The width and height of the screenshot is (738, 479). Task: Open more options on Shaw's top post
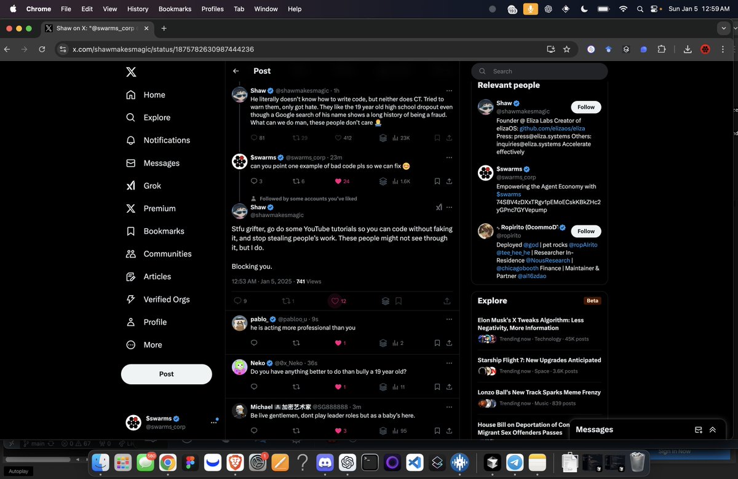pyautogui.click(x=449, y=91)
